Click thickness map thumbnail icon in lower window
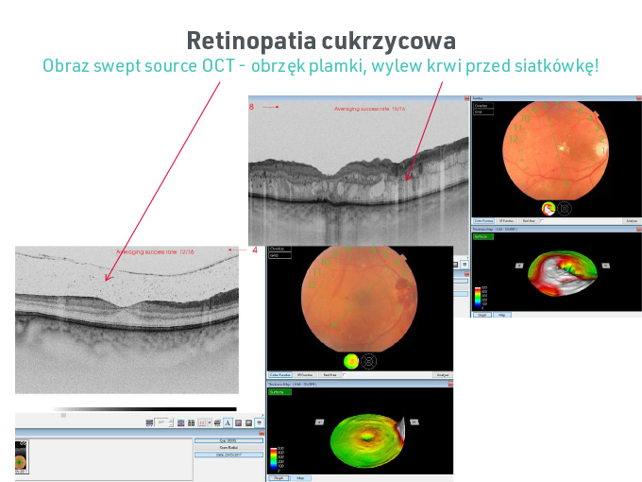 pos(351,361)
